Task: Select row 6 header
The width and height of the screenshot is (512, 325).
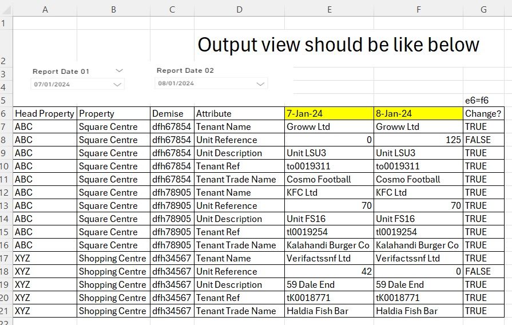Action: pos(6,114)
